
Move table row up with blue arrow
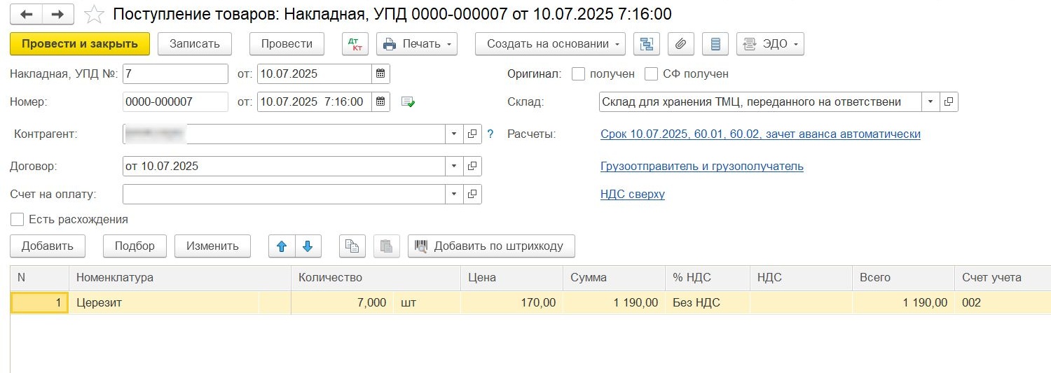pyautogui.click(x=282, y=246)
